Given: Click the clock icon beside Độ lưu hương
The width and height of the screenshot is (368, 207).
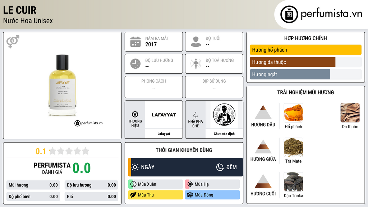Looking at the screenshot, I should 135,64.
